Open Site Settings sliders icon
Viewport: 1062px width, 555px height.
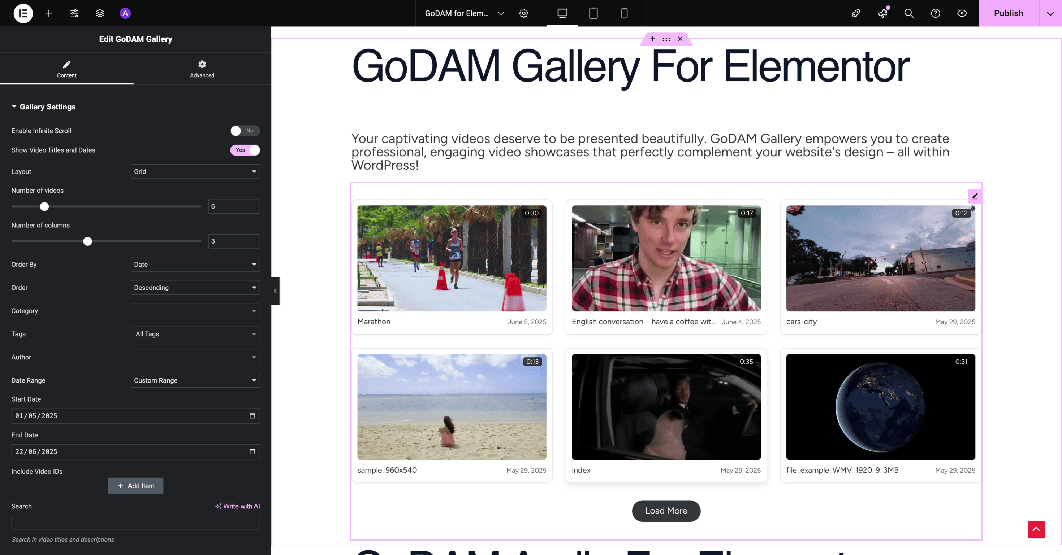pos(74,13)
